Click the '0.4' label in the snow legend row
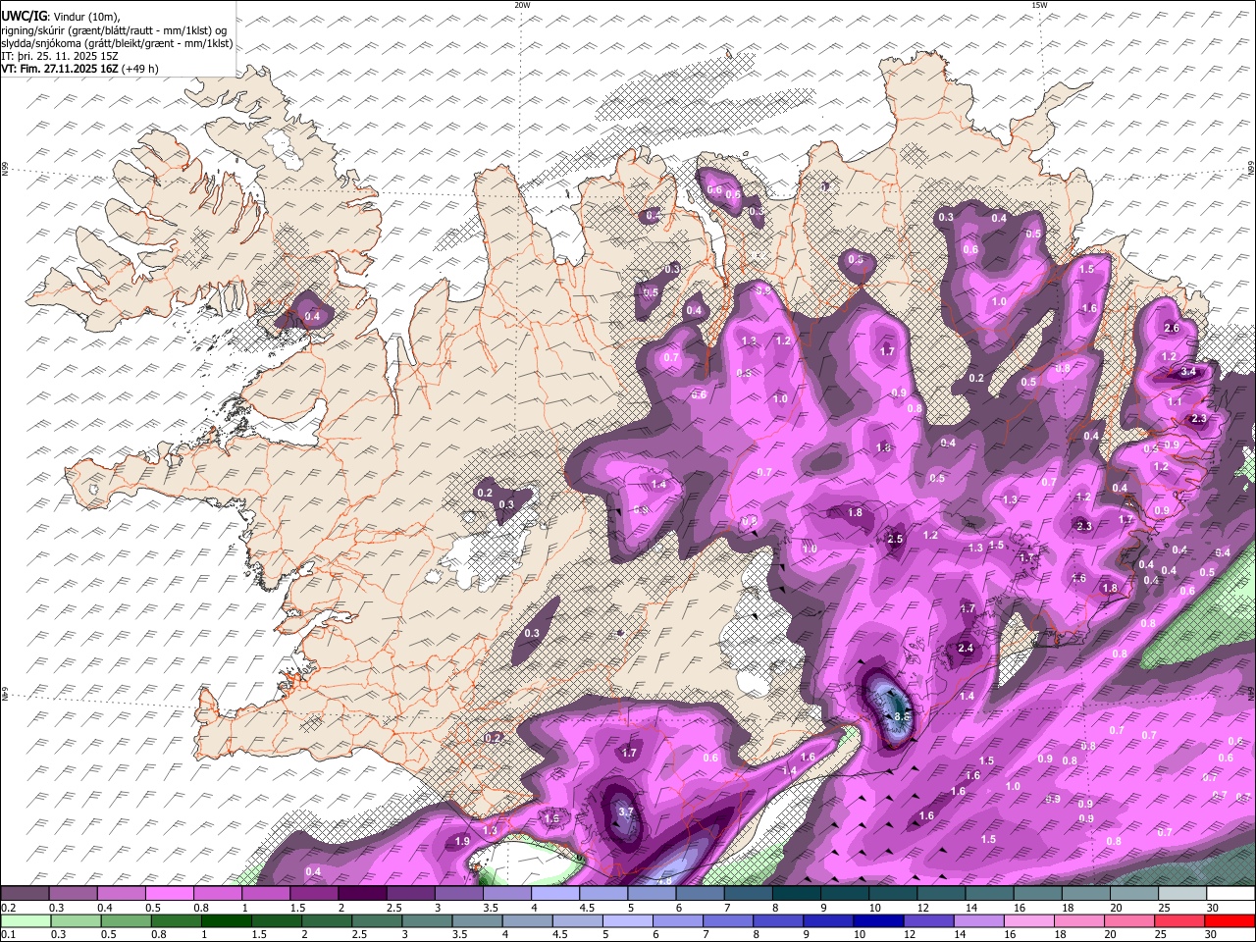Image resolution: width=1256 pixels, height=942 pixels. tap(105, 908)
